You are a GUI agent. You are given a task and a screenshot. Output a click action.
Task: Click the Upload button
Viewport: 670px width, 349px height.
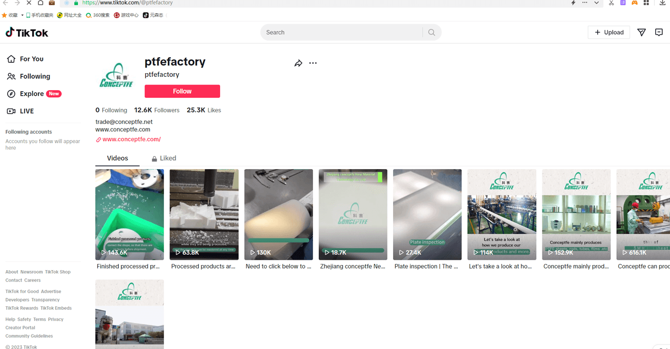coord(609,32)
